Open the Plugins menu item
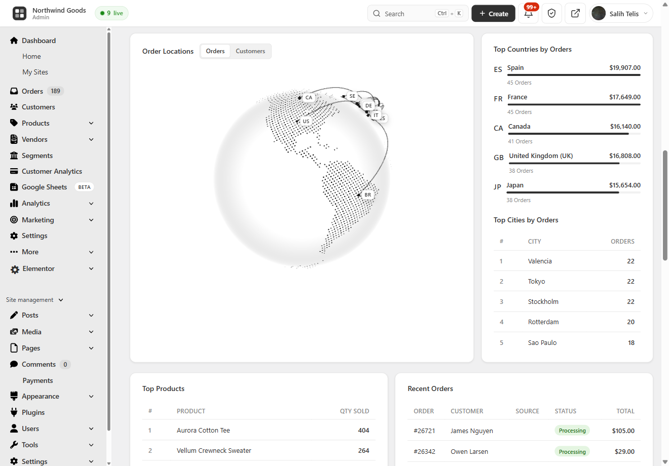 33,412
